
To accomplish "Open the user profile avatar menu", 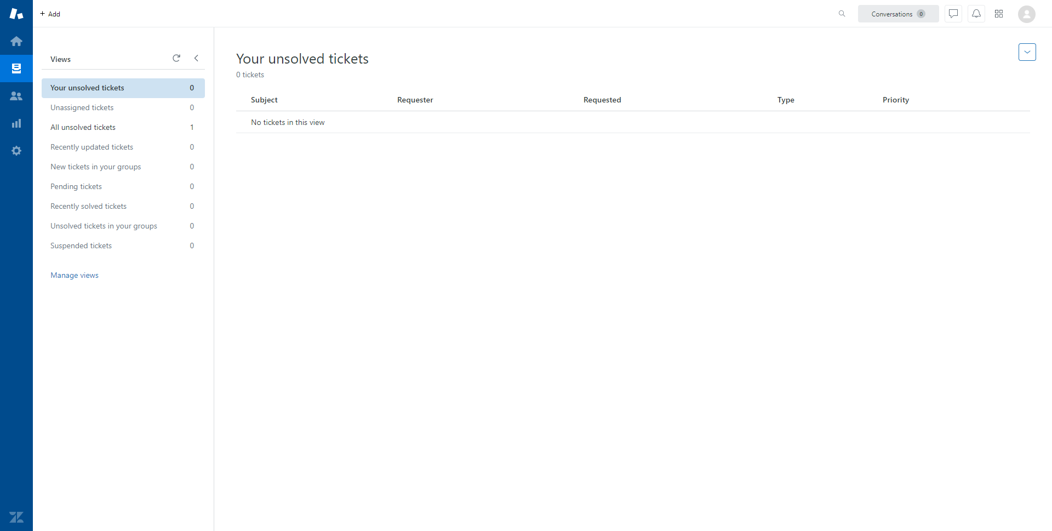I will coord(1026,14).
